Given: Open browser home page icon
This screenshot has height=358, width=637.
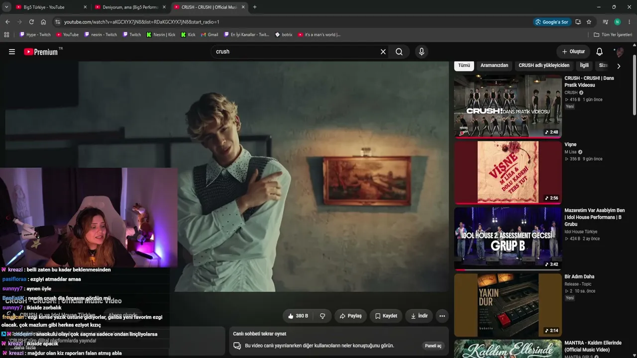Looking at the screenshot, I should tap(43, 22).
